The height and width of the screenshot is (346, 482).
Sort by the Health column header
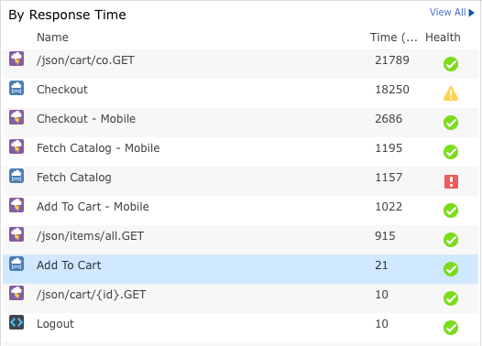[443, 38]
